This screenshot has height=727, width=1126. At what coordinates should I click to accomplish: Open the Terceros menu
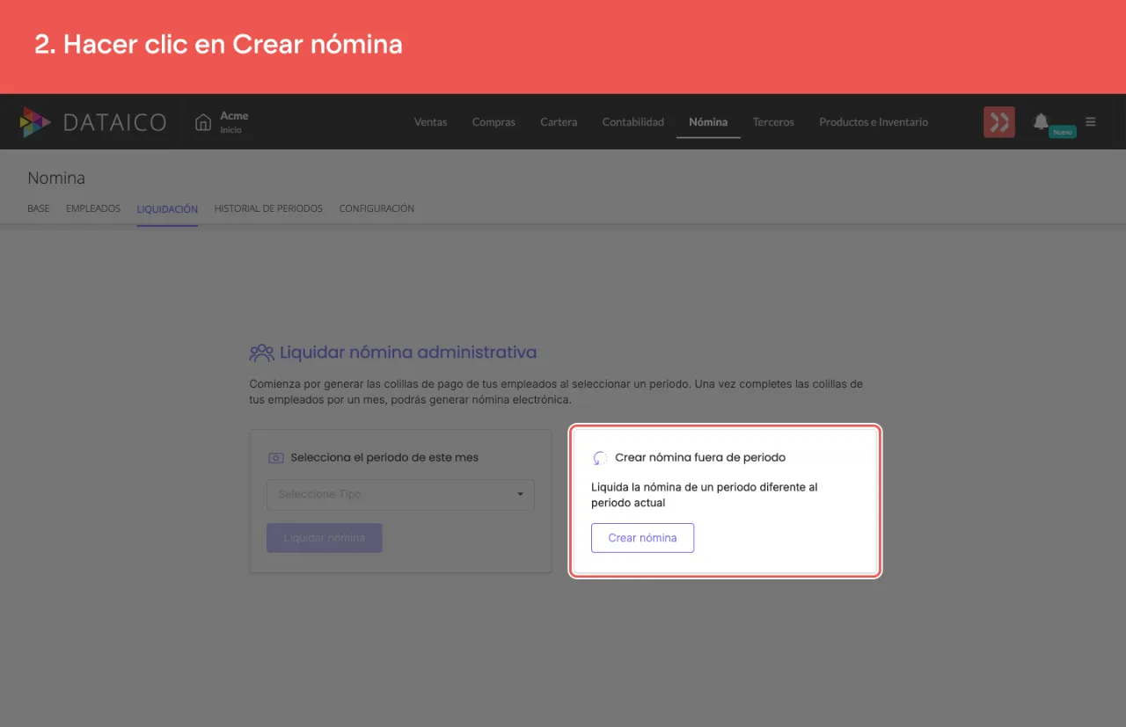click(773, 122)
